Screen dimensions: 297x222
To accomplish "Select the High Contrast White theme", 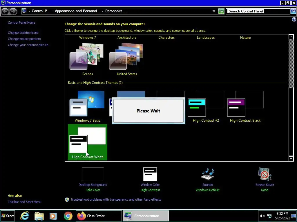I will (88, 142).
